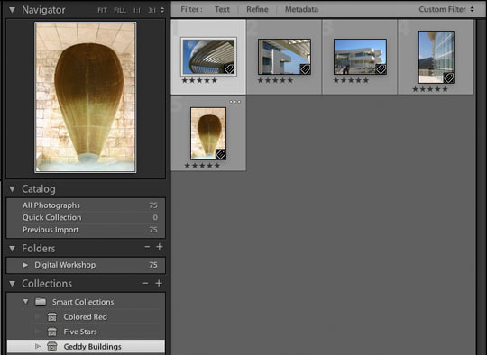Collapse the Navigator panel triangle
The width and height of the screenshot is (487, 355).
(12, 10)
